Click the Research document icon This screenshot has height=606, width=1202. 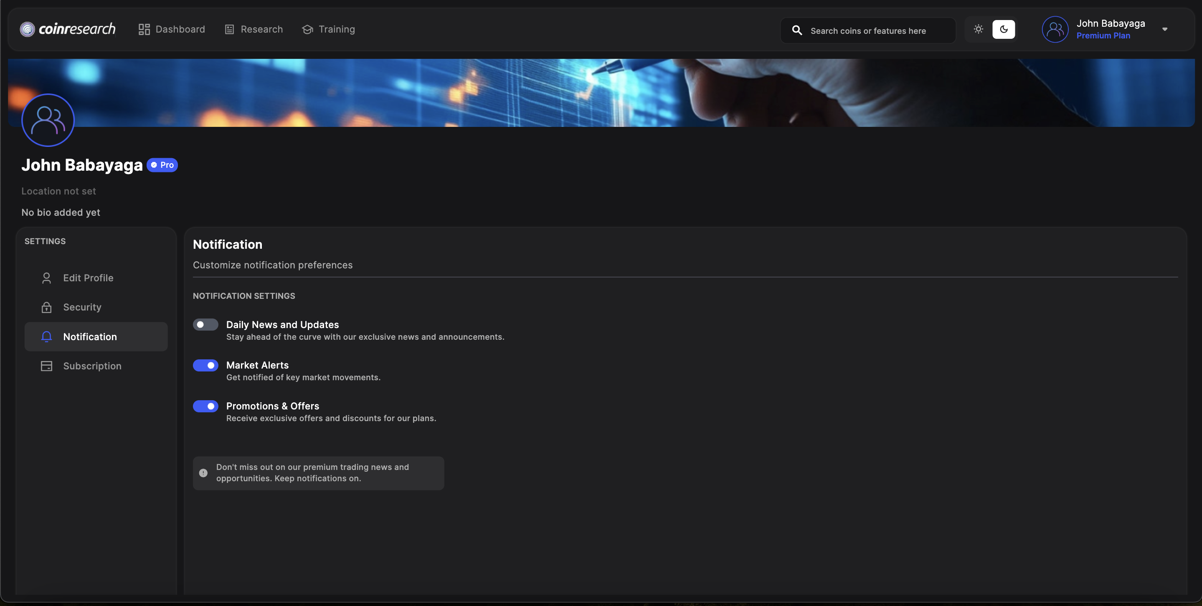pos(229,29)
